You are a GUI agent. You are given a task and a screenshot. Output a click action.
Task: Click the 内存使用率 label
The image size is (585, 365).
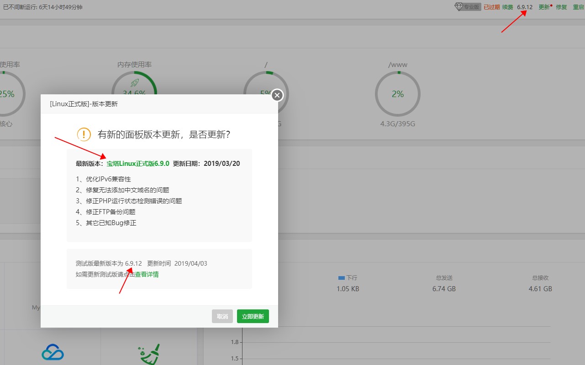tap(134, 64)
